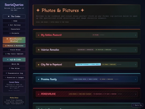Click the Photos & Pictures page heading
This screenshot has width=145, height=109.
(60, 10)
